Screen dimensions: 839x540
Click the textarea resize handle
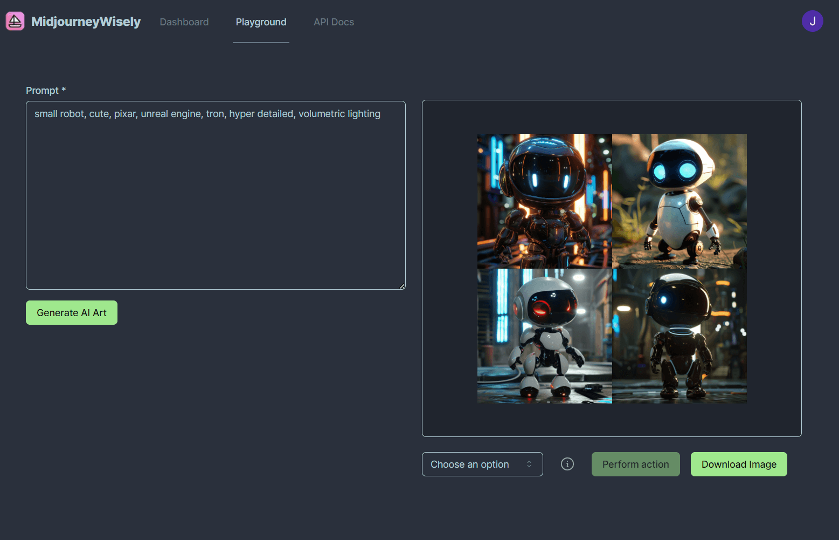403,285
